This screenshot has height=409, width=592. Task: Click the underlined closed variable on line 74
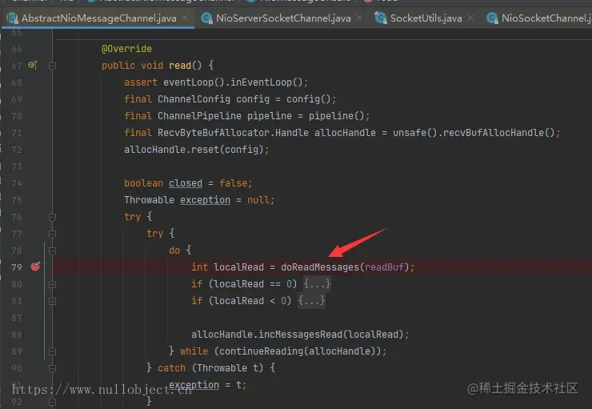186,183
